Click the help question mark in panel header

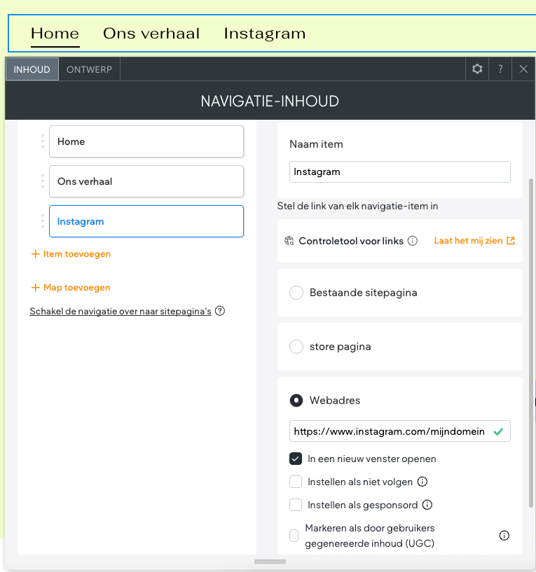point(500,69)
